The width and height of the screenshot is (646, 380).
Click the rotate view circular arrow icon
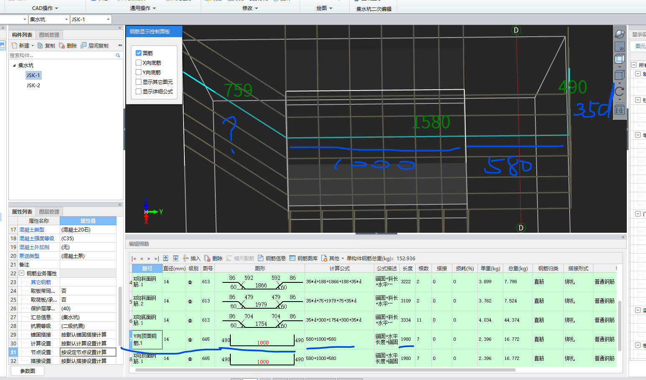[x=620, y=91]
